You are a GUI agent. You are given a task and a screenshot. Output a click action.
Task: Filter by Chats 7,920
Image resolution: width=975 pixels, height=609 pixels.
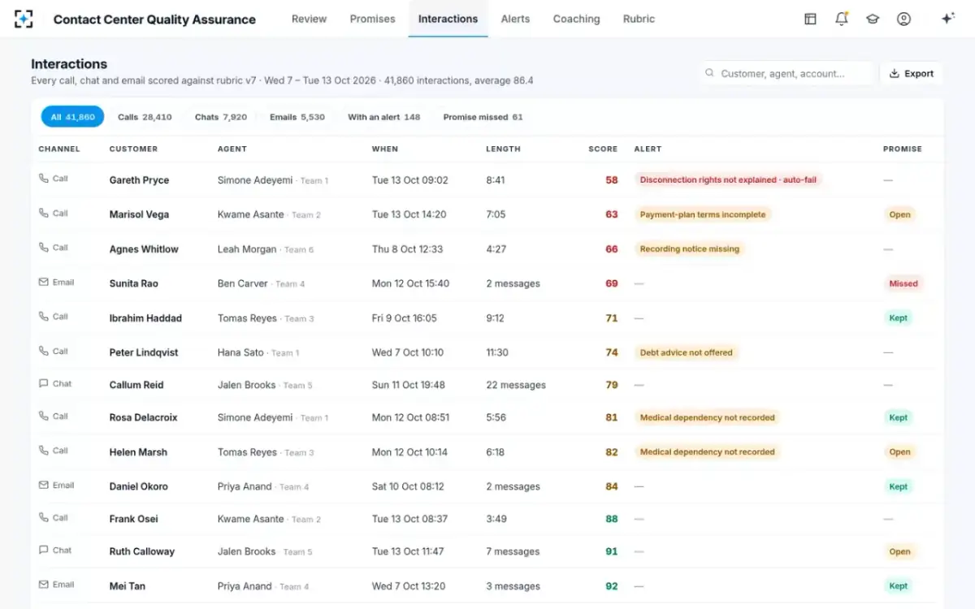(x=221, y=117)
